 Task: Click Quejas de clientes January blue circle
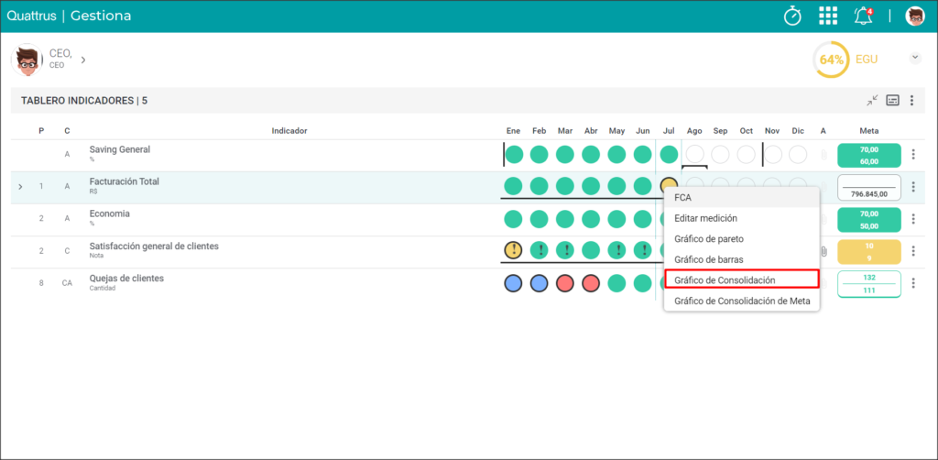coord(513,283)
